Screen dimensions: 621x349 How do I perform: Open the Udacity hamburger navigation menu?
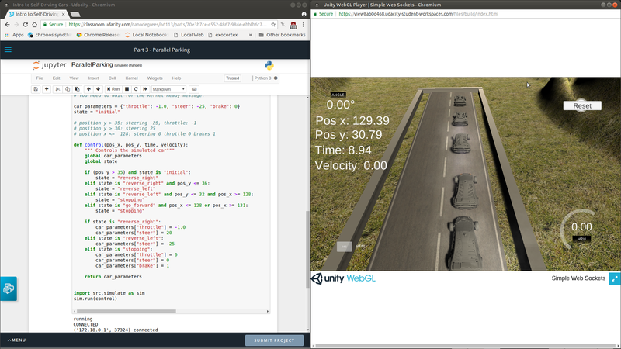click(8, 50)
